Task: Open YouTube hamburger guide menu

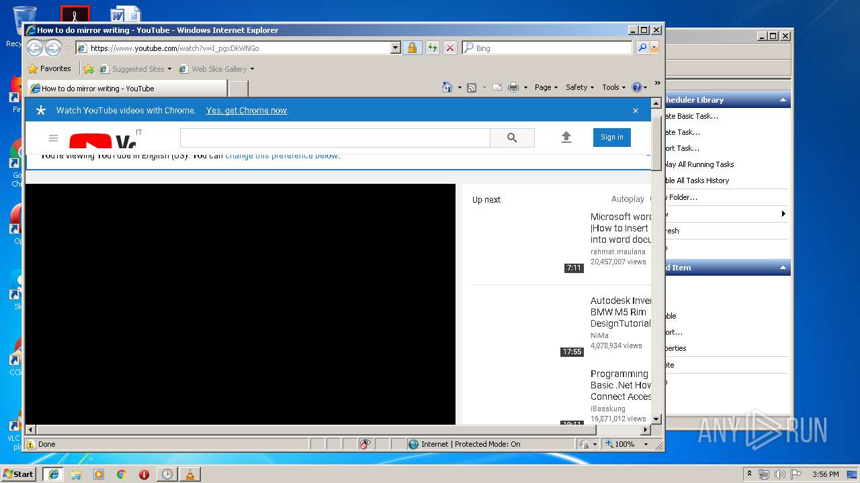Action: 53,138
